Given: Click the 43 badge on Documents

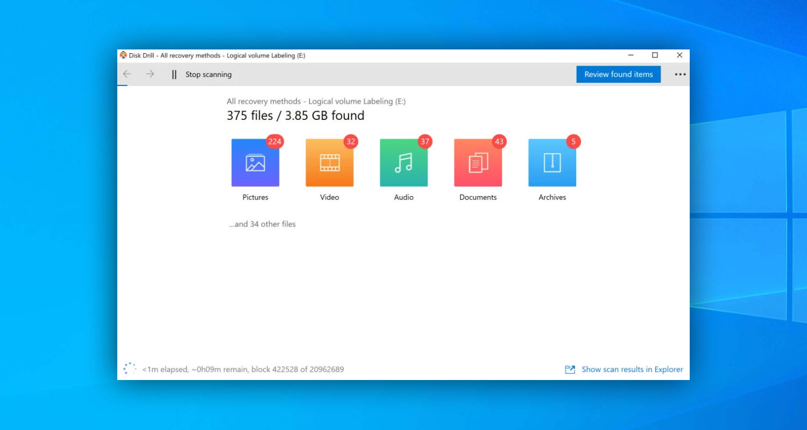Looking at the screenshot, I should tap(499, 142).
